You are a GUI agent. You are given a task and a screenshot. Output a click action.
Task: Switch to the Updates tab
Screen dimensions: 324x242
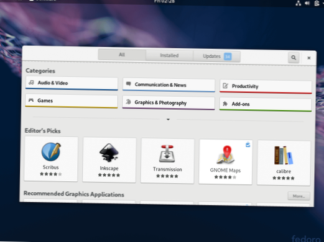click(217, 56)
